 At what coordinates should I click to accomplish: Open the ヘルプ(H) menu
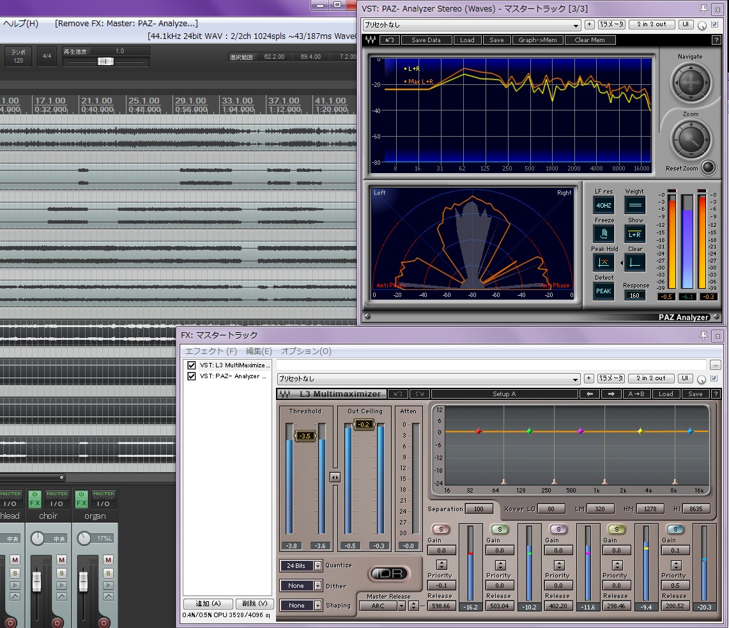pyautogui.click(x=20, y=23)
